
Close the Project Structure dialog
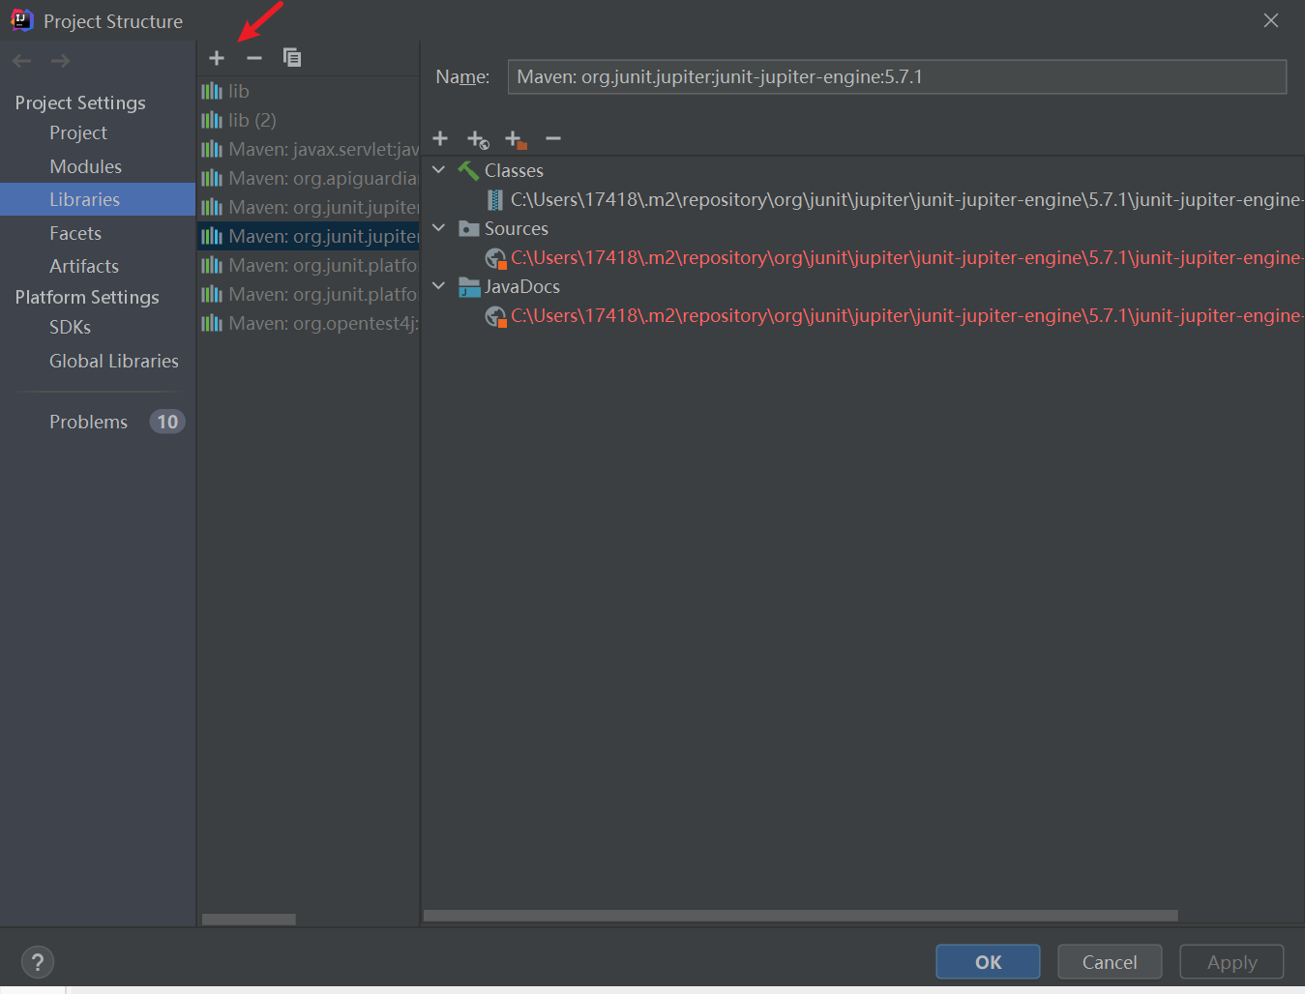(x=1271, y=20)
